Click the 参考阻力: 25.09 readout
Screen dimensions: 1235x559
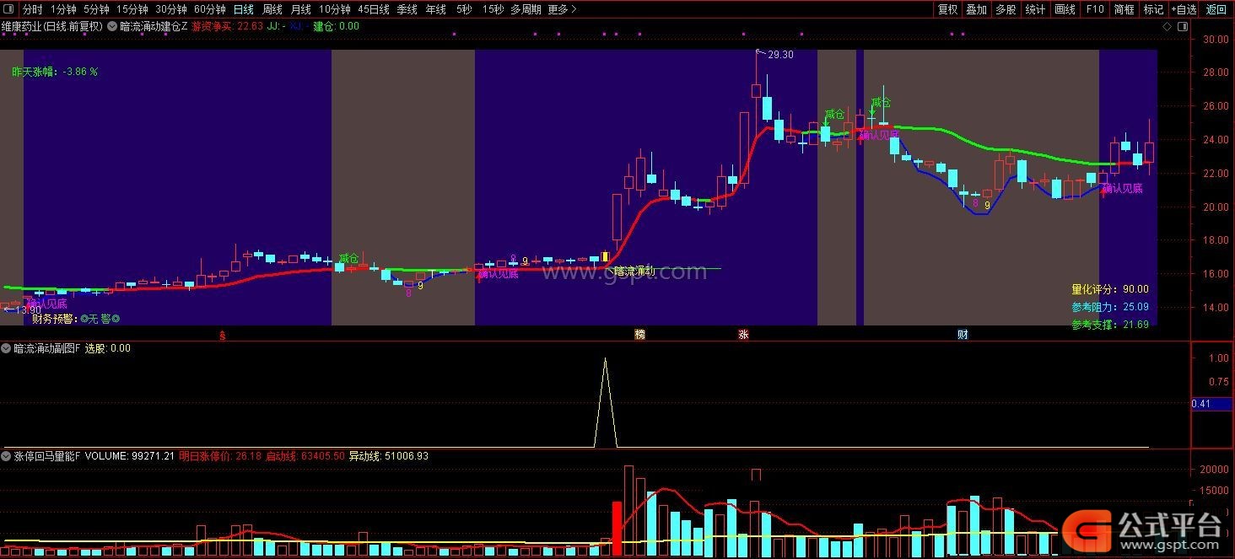click(x=1110, y=307)
